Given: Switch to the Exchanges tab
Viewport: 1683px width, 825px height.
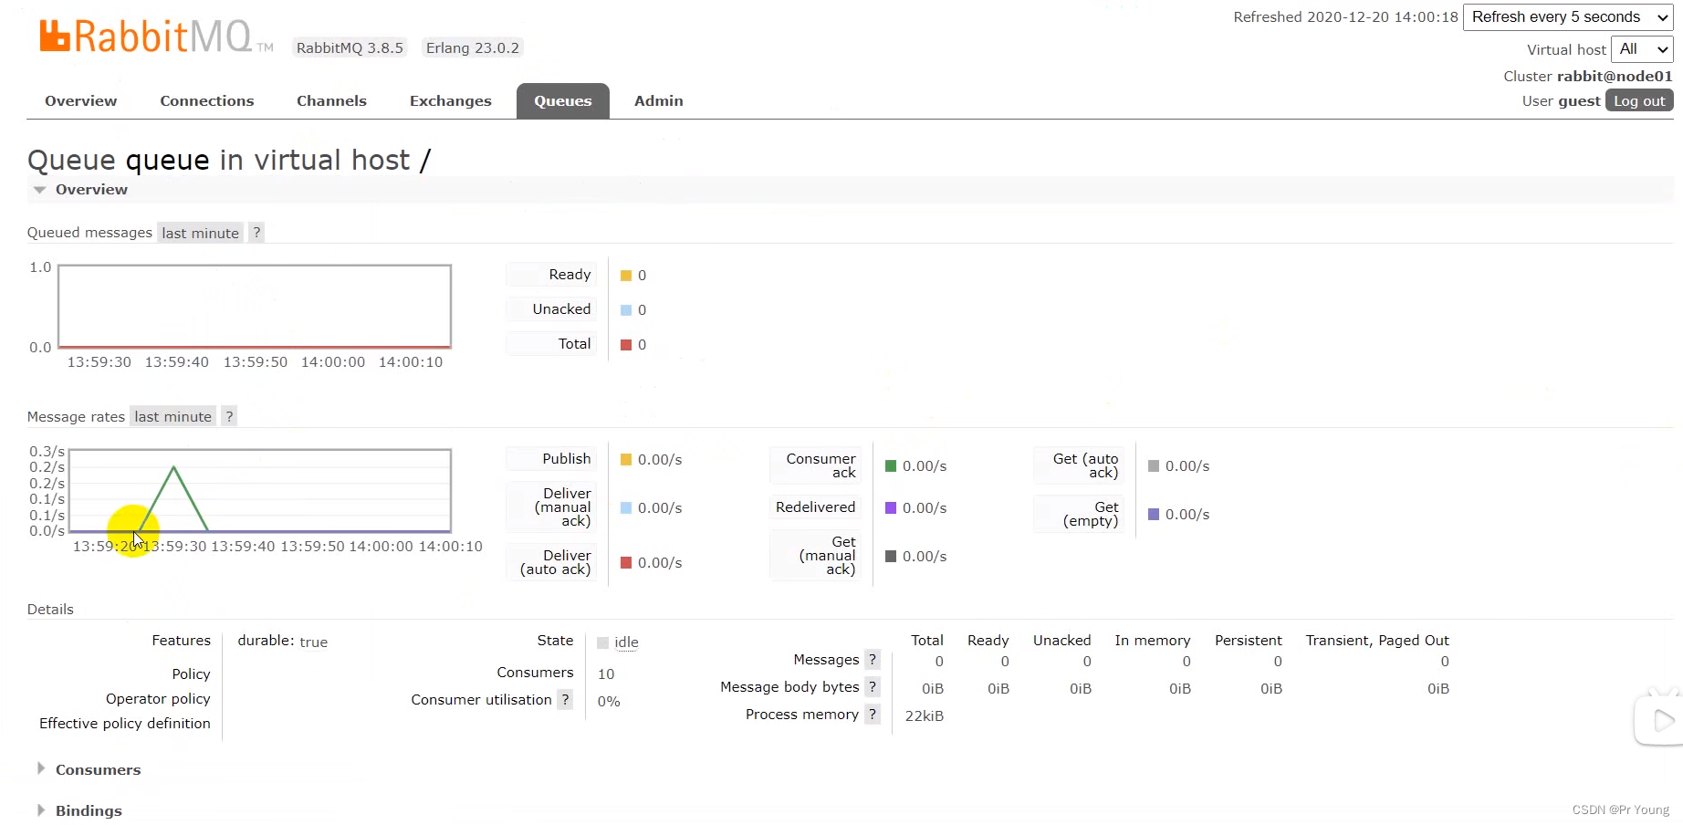Looking at the screenshot, I should click(x=450, y=100).
